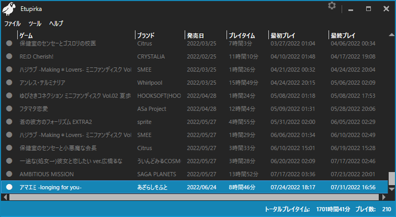Click the horizontal scrollbar thumb
The image size is (396, 217).
tap(194, 197)
